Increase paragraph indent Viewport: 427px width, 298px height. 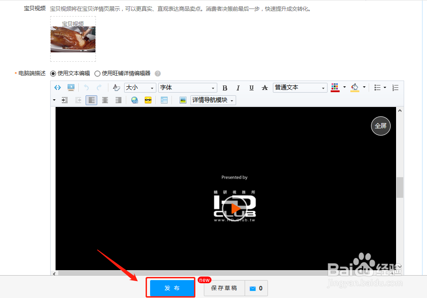[x=65, y=100]
